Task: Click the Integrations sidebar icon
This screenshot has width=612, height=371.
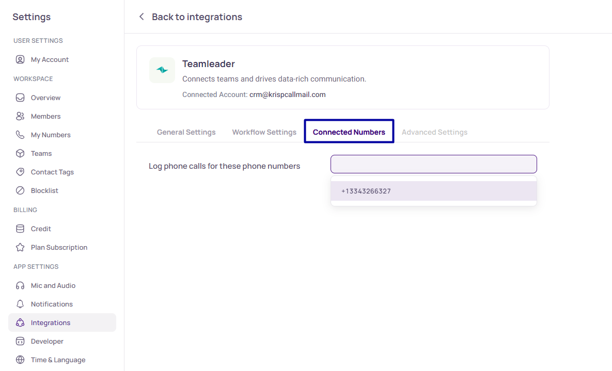Action: click(x=20, y=322)
